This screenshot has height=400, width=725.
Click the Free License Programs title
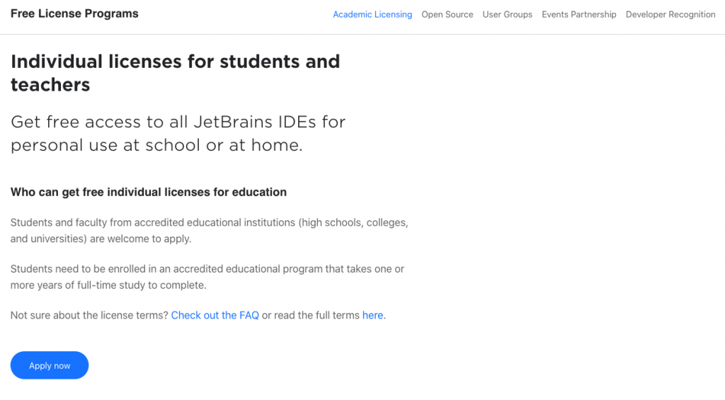pos(74,13)
